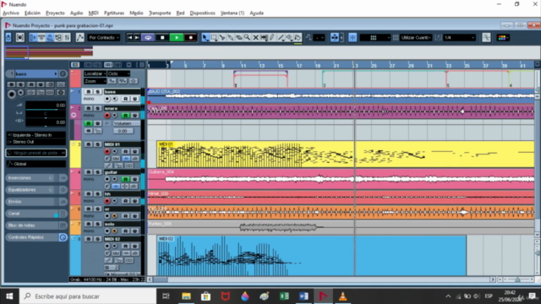The image size is (541, 304).
Task: Open the Ningún preset de pista dropdown
Action: [x=36, y=153]
